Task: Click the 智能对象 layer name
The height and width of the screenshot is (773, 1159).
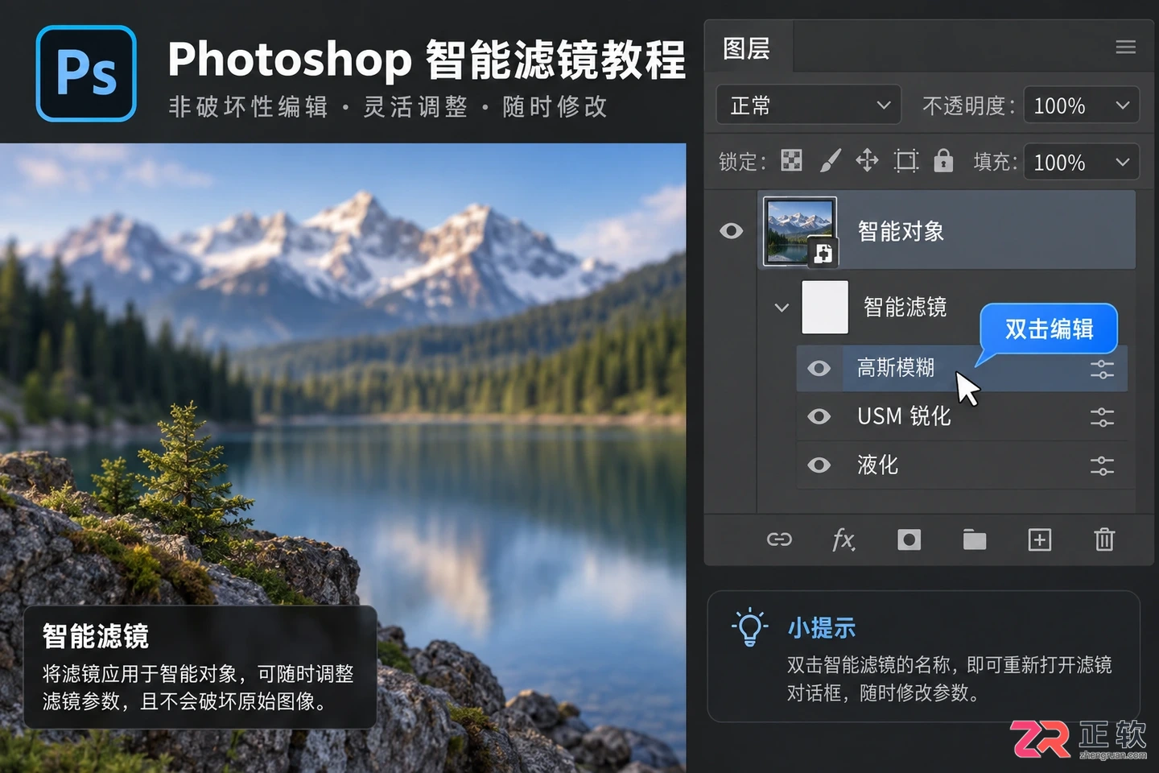Action: [901, 232]
